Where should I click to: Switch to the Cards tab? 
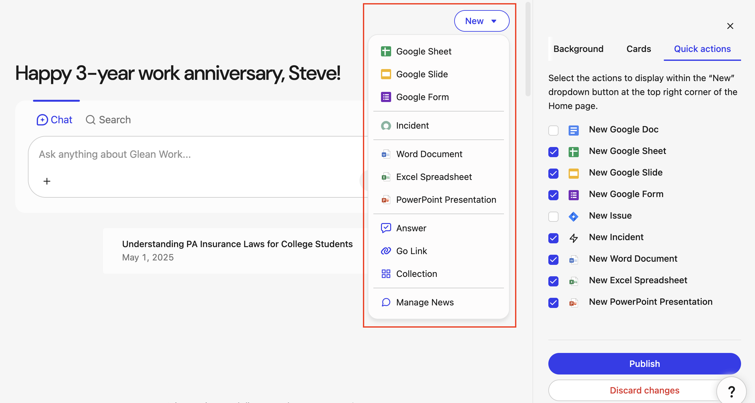coord(639,49)
